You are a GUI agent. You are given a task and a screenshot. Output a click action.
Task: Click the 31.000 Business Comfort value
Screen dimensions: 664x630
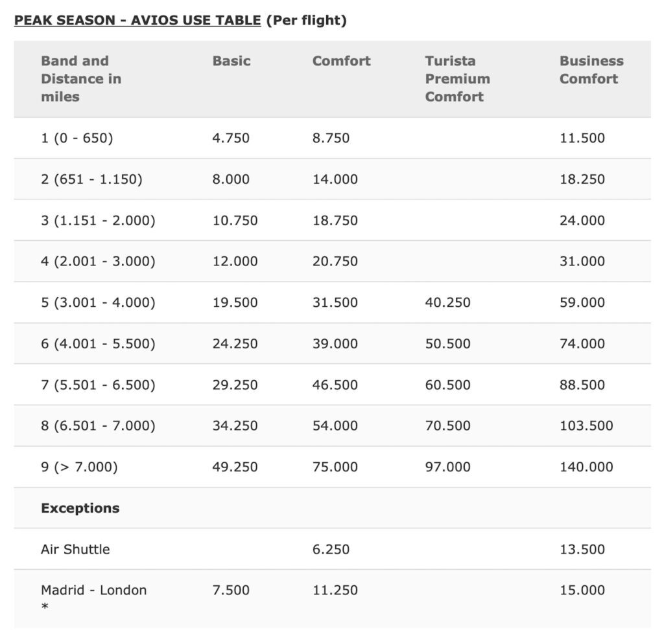[x=582, y=262]
